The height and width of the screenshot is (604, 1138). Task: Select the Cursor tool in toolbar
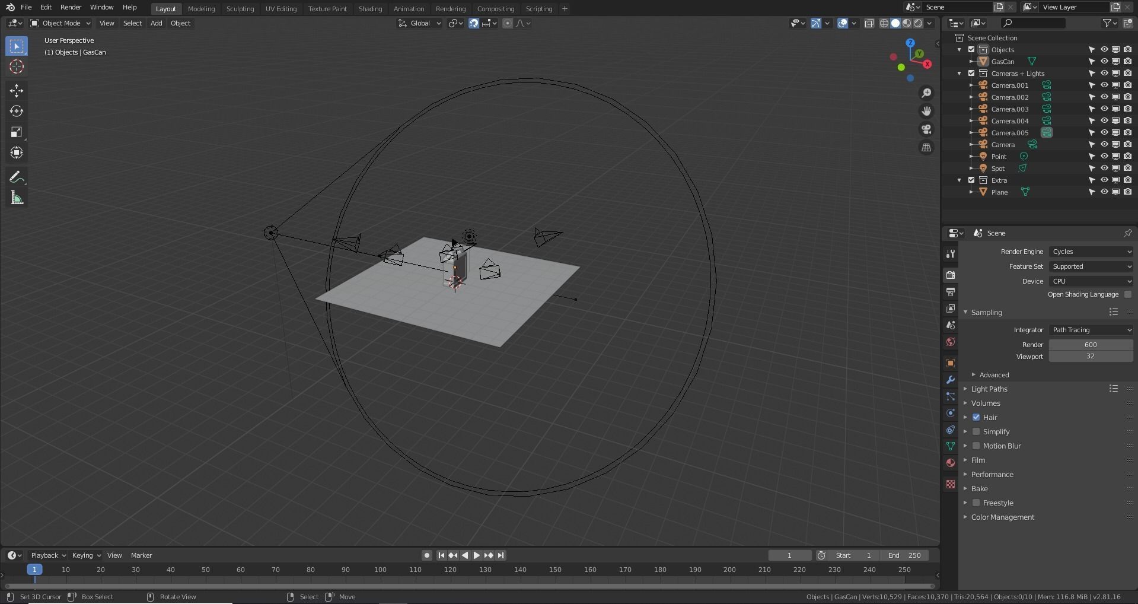pos(17,66)
